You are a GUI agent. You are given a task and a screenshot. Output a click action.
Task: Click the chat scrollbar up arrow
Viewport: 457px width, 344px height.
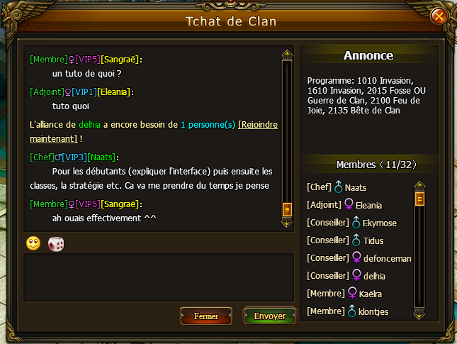coord(287,55)
